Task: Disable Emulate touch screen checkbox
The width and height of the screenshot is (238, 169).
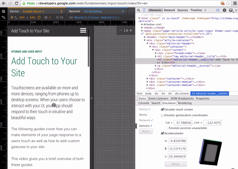Action: coord(163,110)
